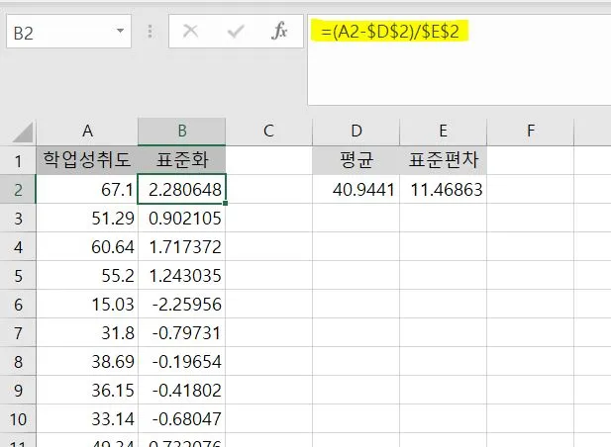Select column D header

click(x=356, y=132)
